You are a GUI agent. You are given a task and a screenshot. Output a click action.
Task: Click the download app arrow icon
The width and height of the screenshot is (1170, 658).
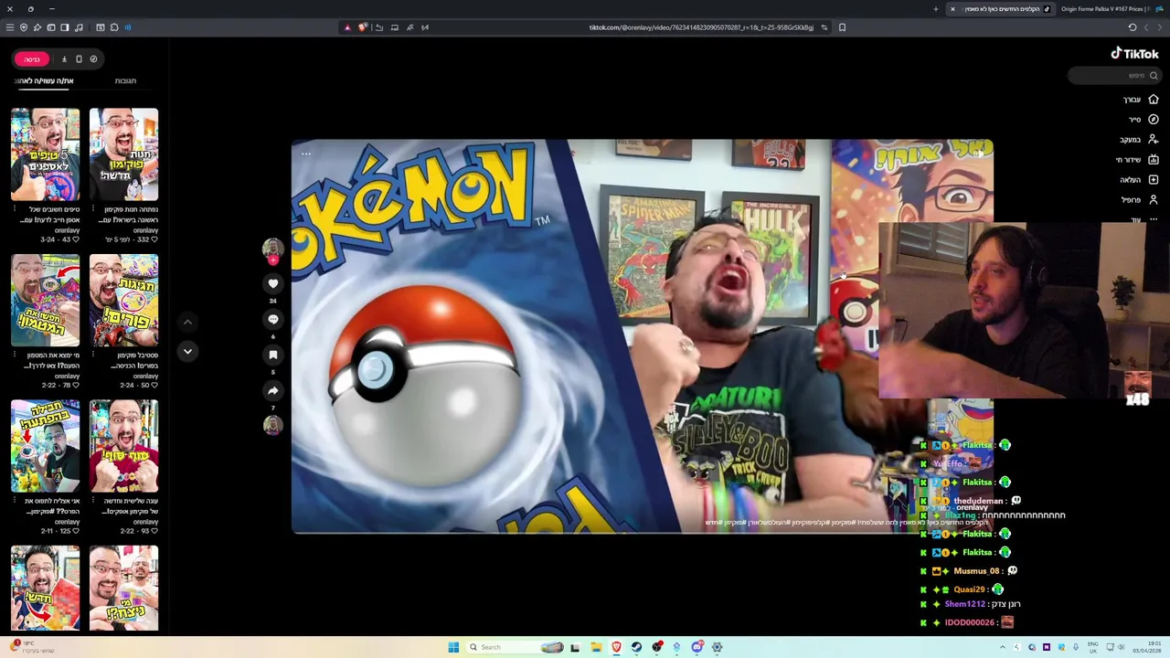point(64,59)
